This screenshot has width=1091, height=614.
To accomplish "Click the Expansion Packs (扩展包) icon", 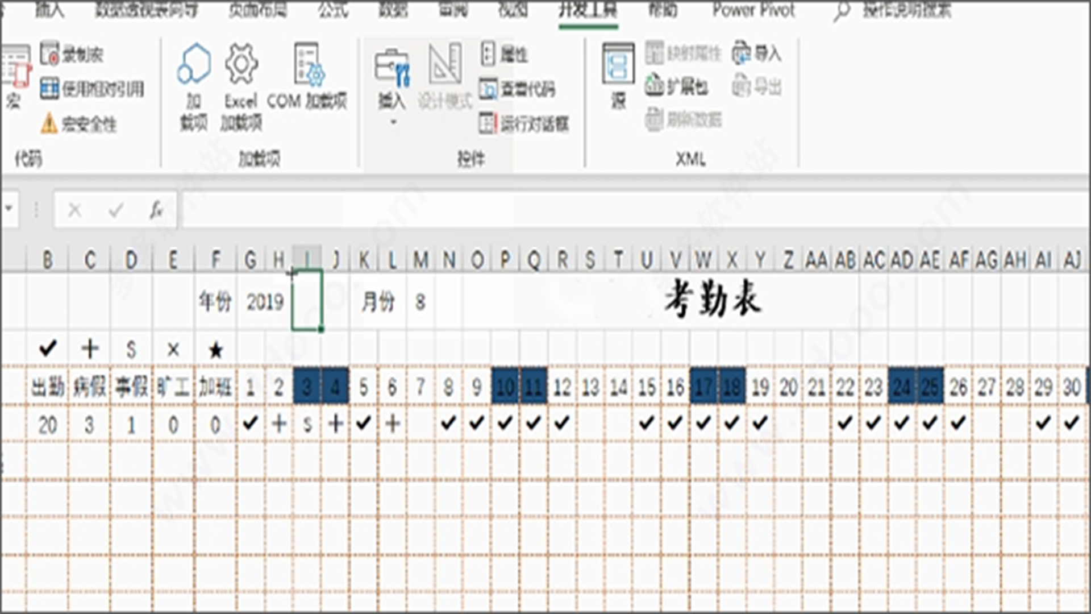I will (x=655, y=86).
